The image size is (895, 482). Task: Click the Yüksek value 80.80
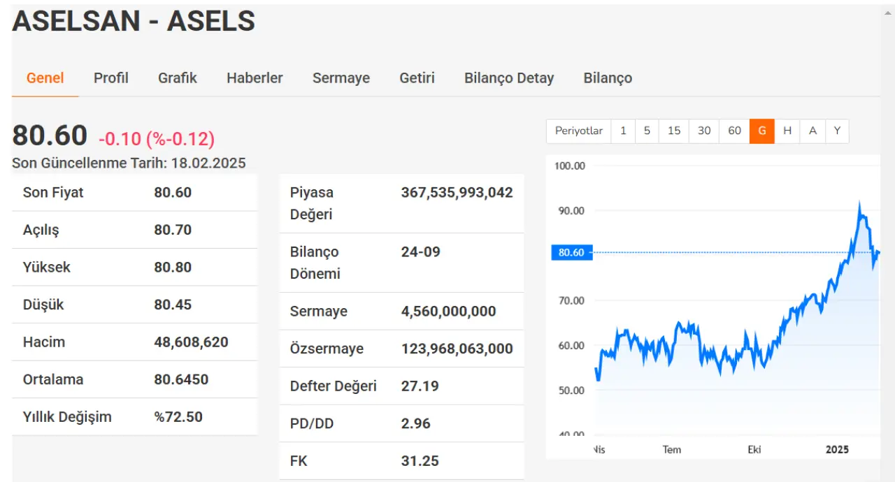click(x=173, y=267)
